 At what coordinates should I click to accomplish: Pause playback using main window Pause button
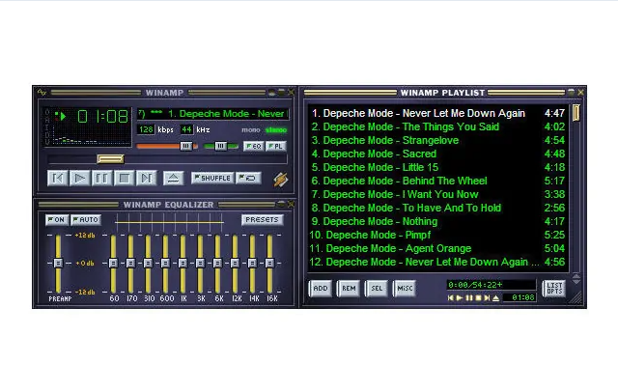point(101,178)
